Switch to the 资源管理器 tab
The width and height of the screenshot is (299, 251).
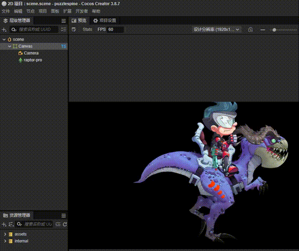pos(17,215)
